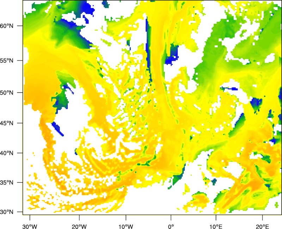The width and height of the screenshot is (282, 229).
Task: Click the 35°N latitude label
Action: pos(7,182)
